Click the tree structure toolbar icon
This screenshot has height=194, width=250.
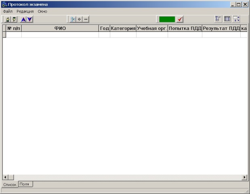[x=73, y=19]
